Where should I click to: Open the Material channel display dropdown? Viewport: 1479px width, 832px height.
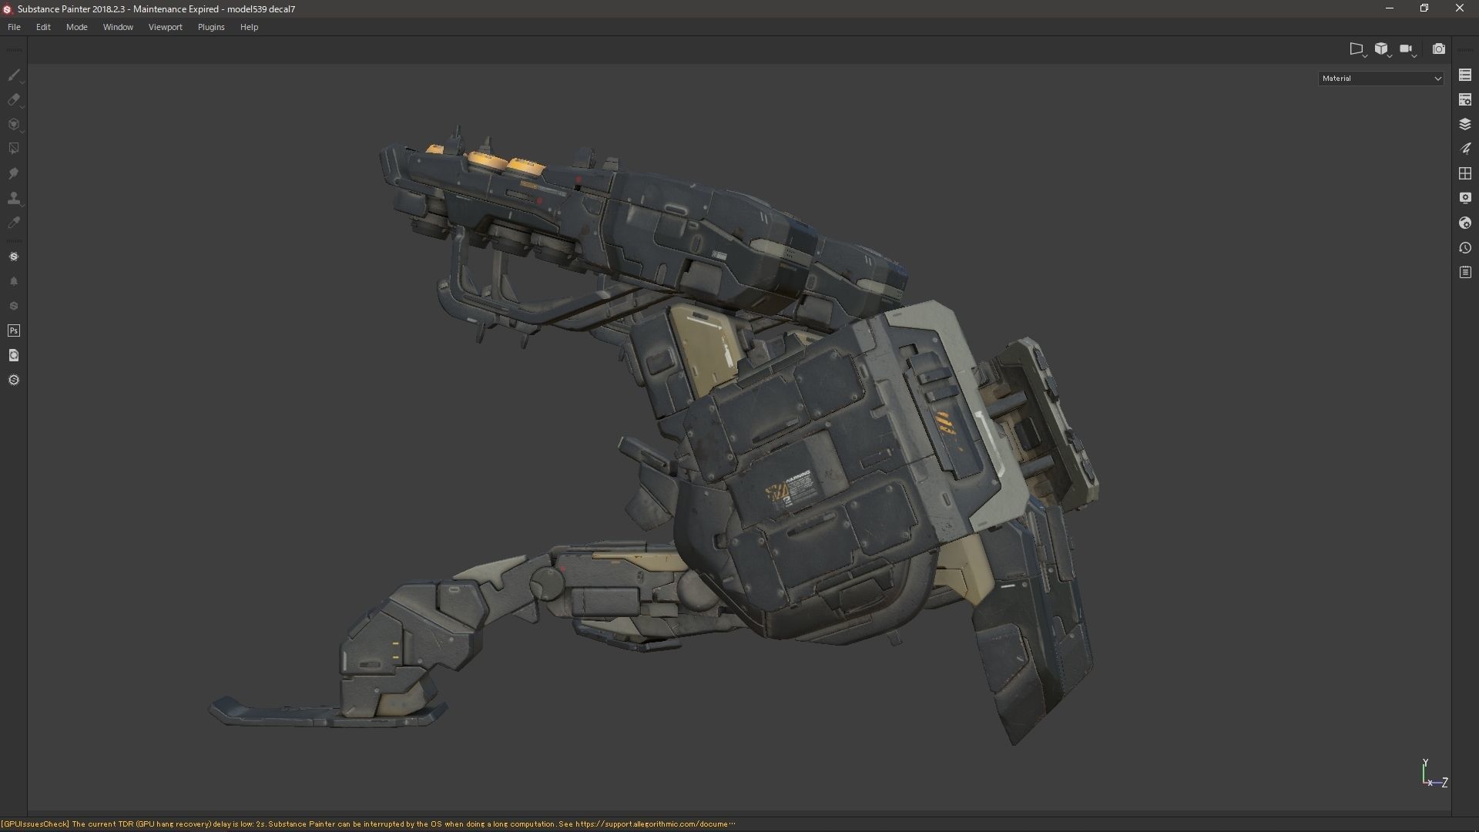pos(1380,78)
